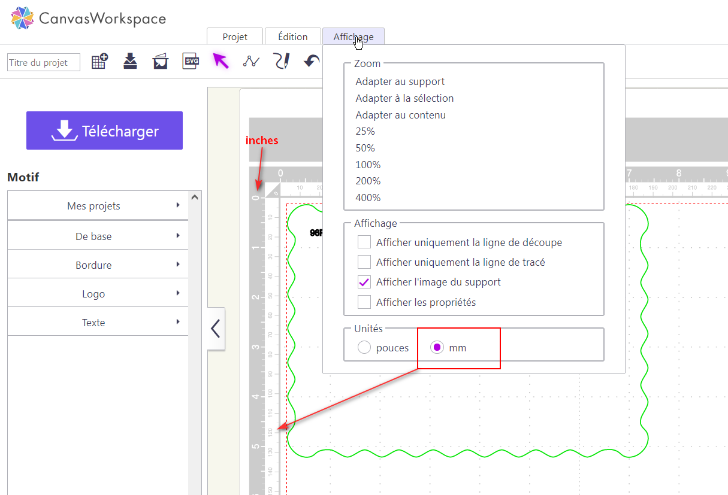Choose the freehand pen tool
This screenshot has height=495, width=728.
tap(280, 60)
